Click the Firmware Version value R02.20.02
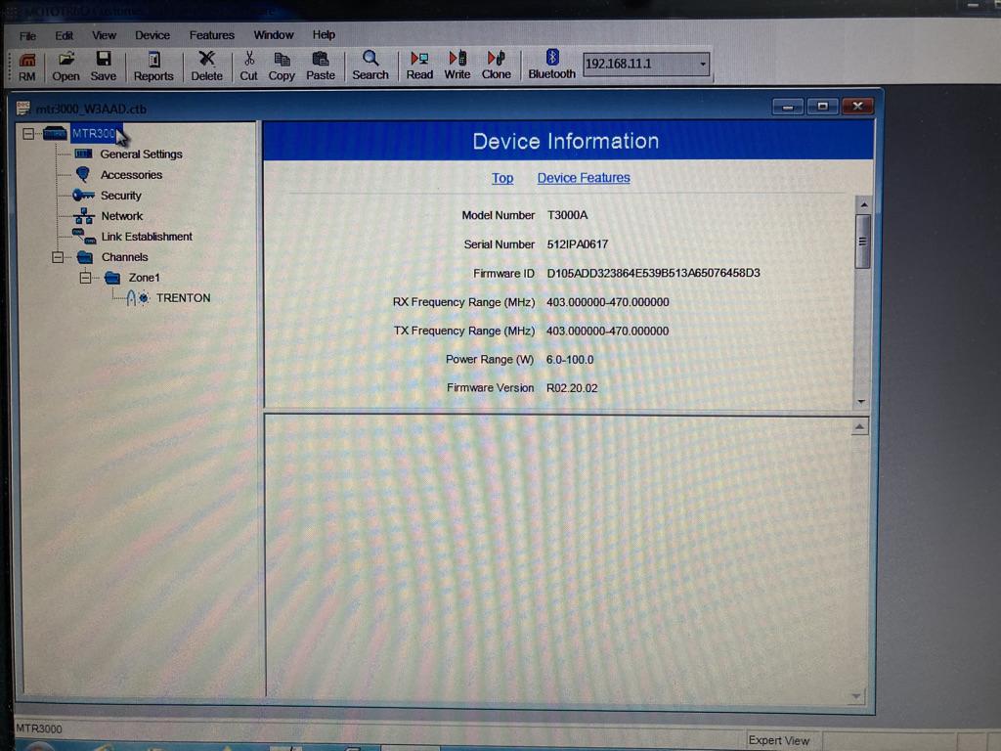Viewport: 1001px width, 751px height. coord(572,388)
